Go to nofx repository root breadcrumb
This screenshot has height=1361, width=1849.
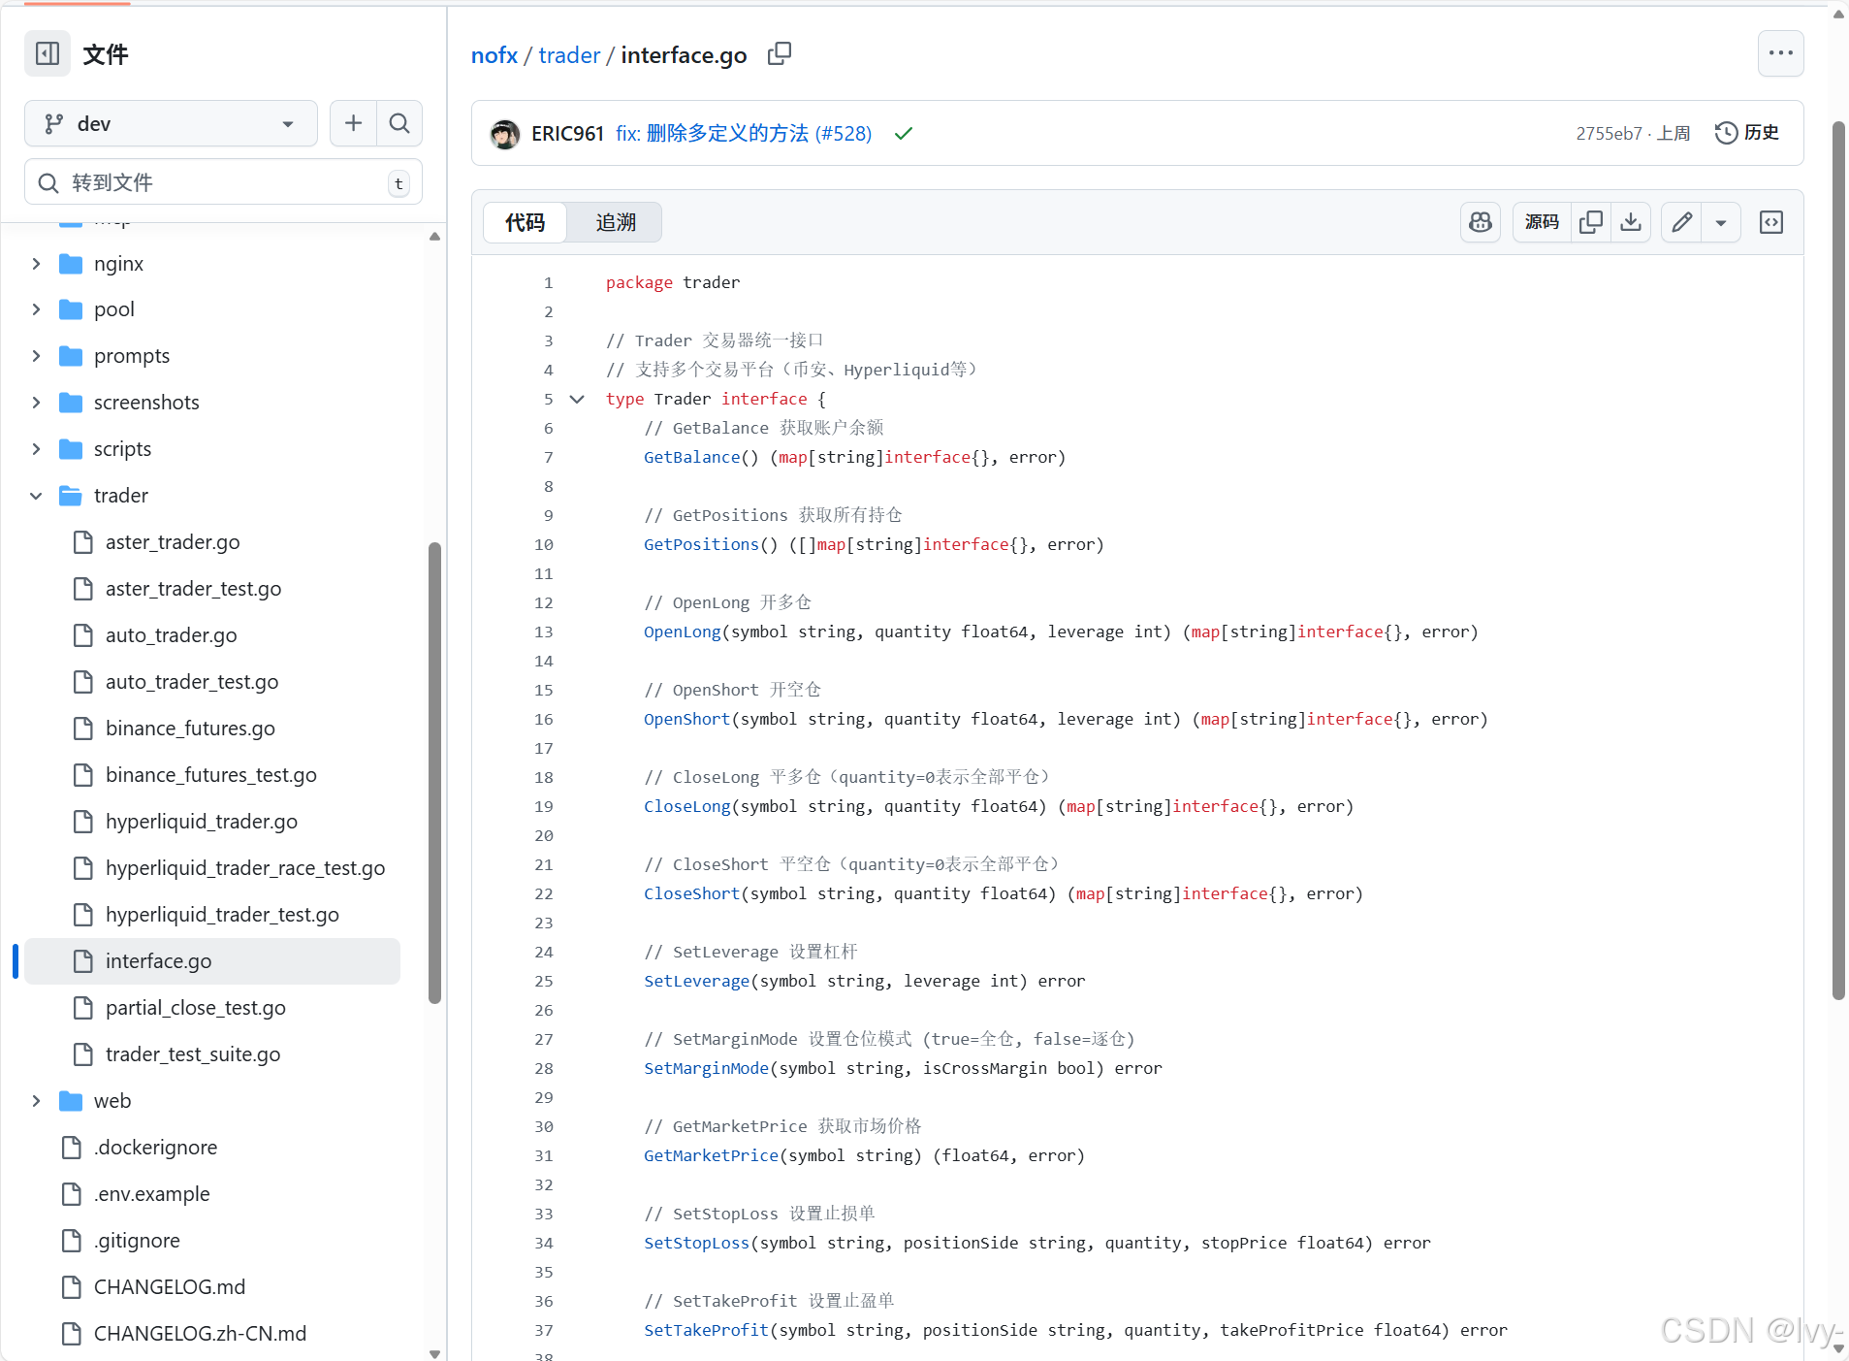point(494,55)
